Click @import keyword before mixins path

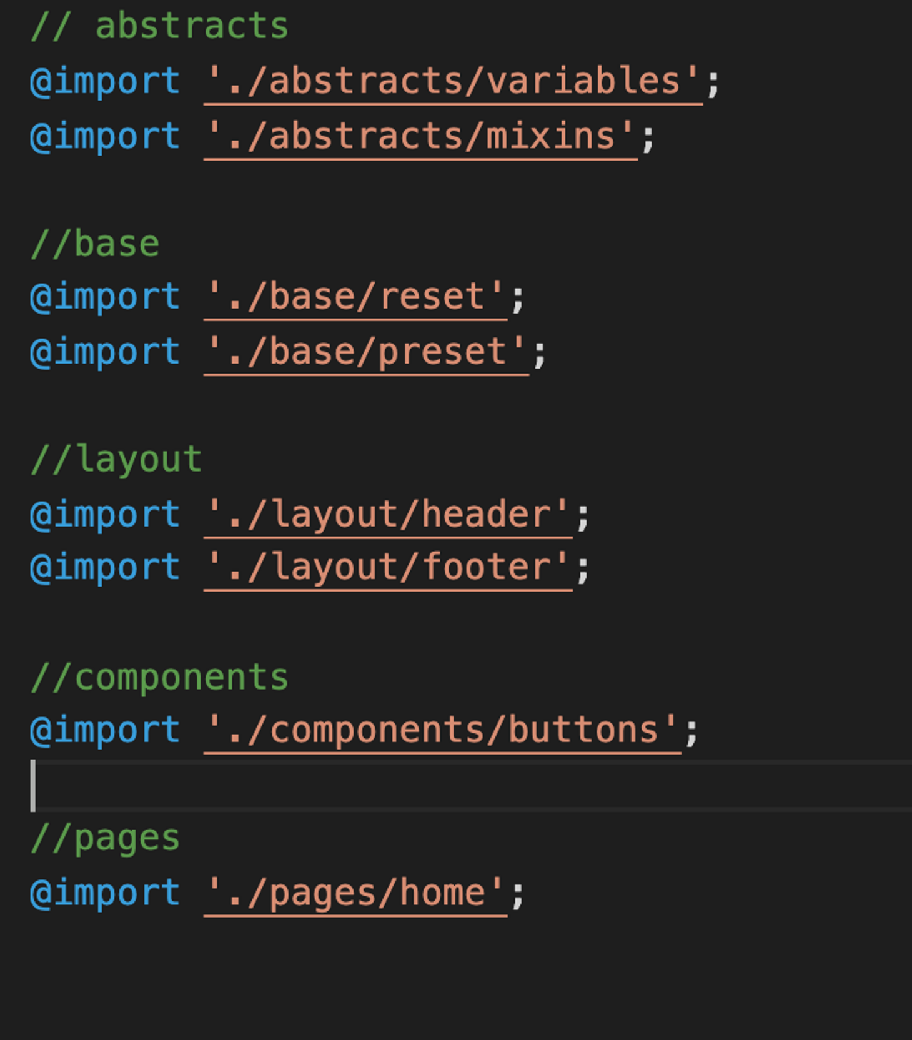coord(105,136)
